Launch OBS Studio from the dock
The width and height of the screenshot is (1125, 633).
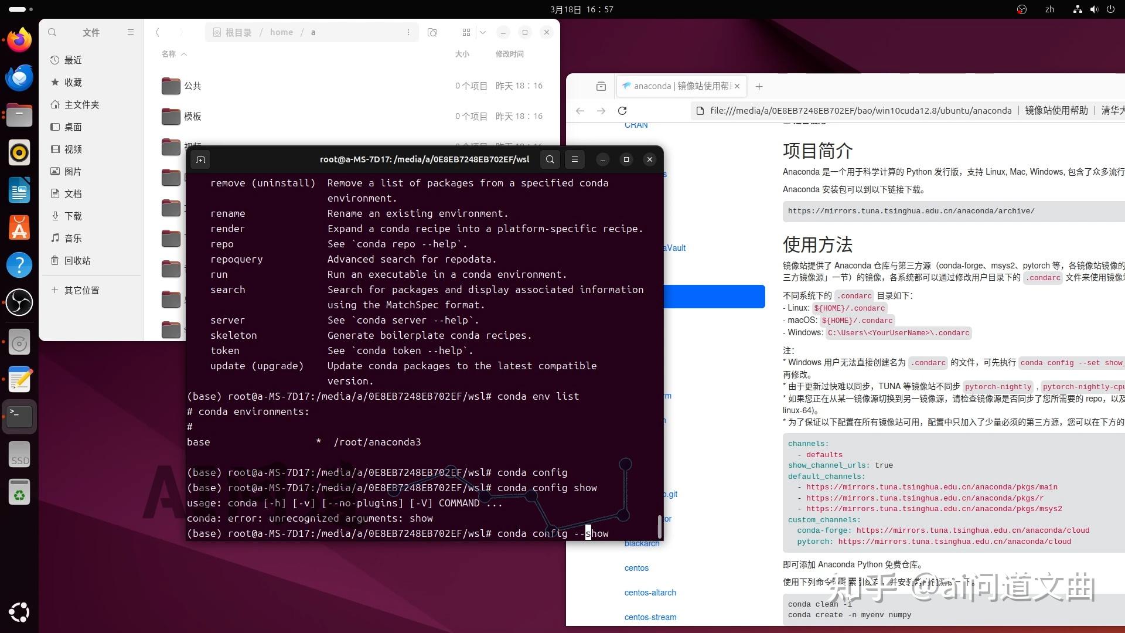pos(19,302)
